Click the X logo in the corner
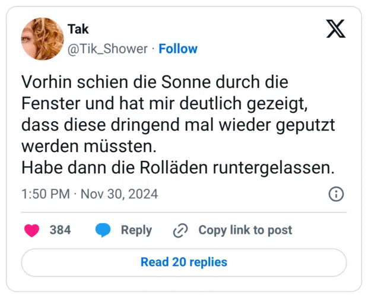Screen dimensions: 368x298 click(x=336, y=28)
